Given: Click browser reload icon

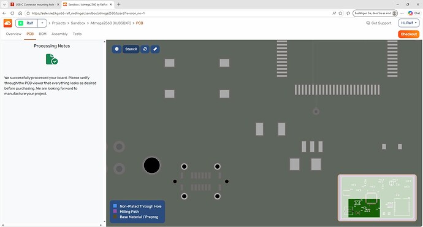Looking at the screenshot, I should click(12, 13).
